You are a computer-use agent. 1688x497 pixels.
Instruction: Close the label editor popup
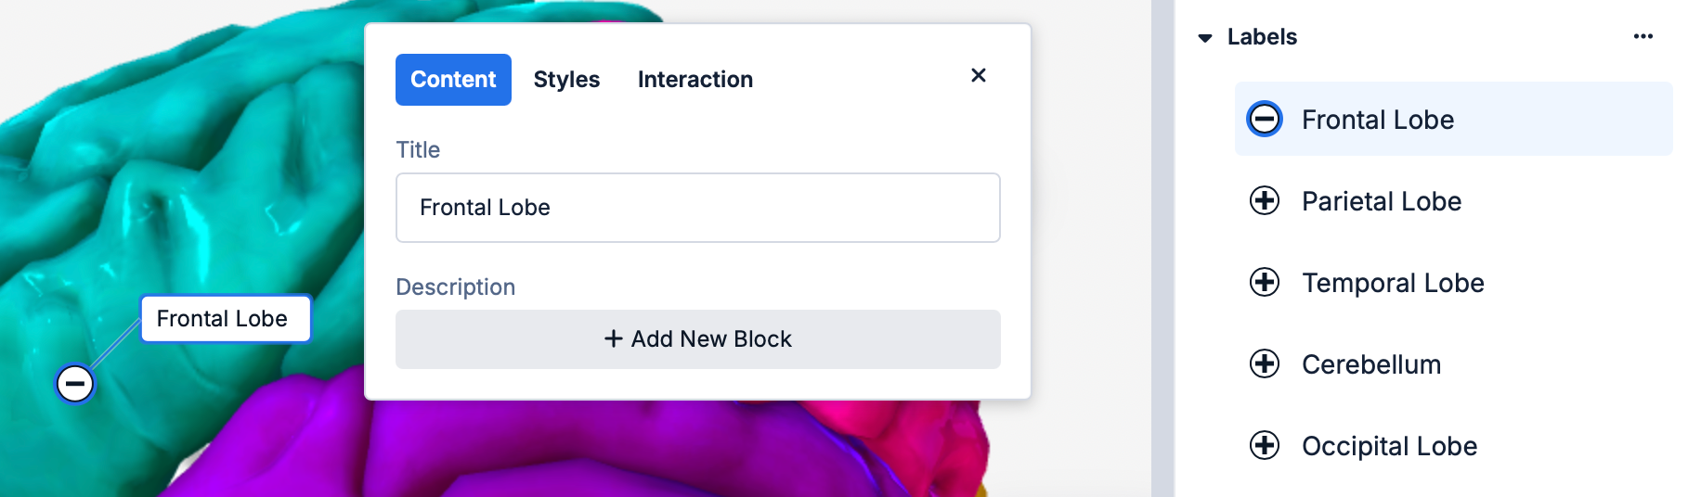point(978,75)
